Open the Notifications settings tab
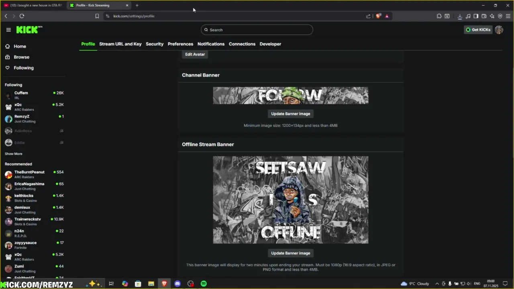Viewport: 514px width, 289px height. (211, 44)
